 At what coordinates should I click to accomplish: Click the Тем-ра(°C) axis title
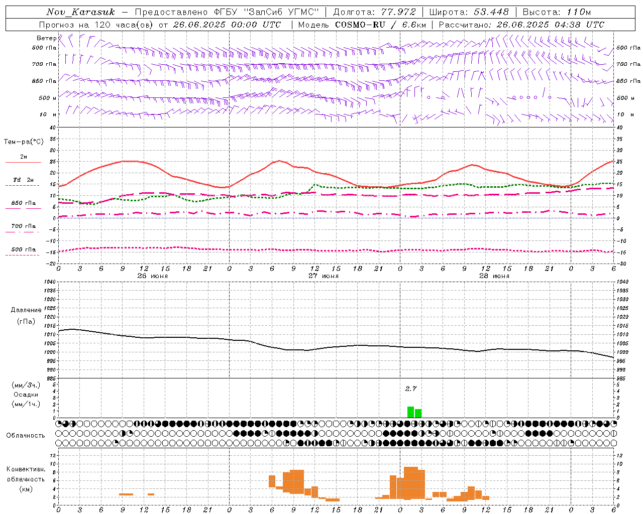click(24, 142)
